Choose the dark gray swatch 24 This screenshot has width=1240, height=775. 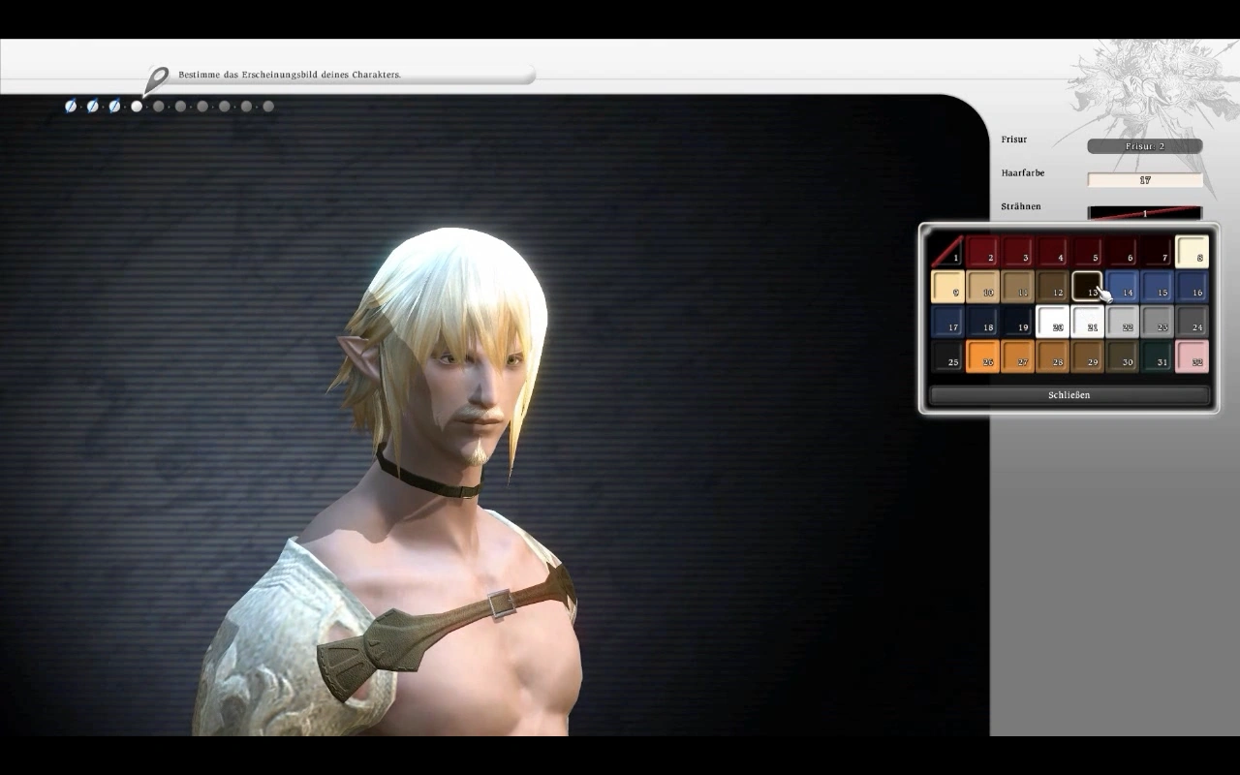1192,322
